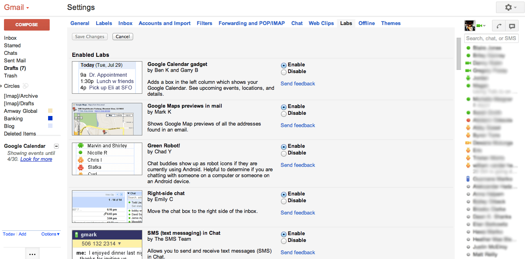Click the Blog label color swatch
The width and height of the screenshot is (525, 259).
[x=50, y=126]
